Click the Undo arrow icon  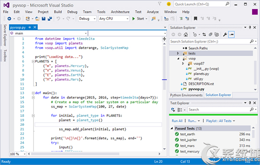(58, 19)
